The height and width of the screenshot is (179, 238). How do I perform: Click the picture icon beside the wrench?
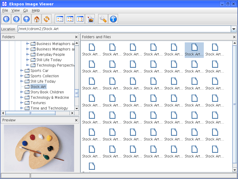[90, 19]
